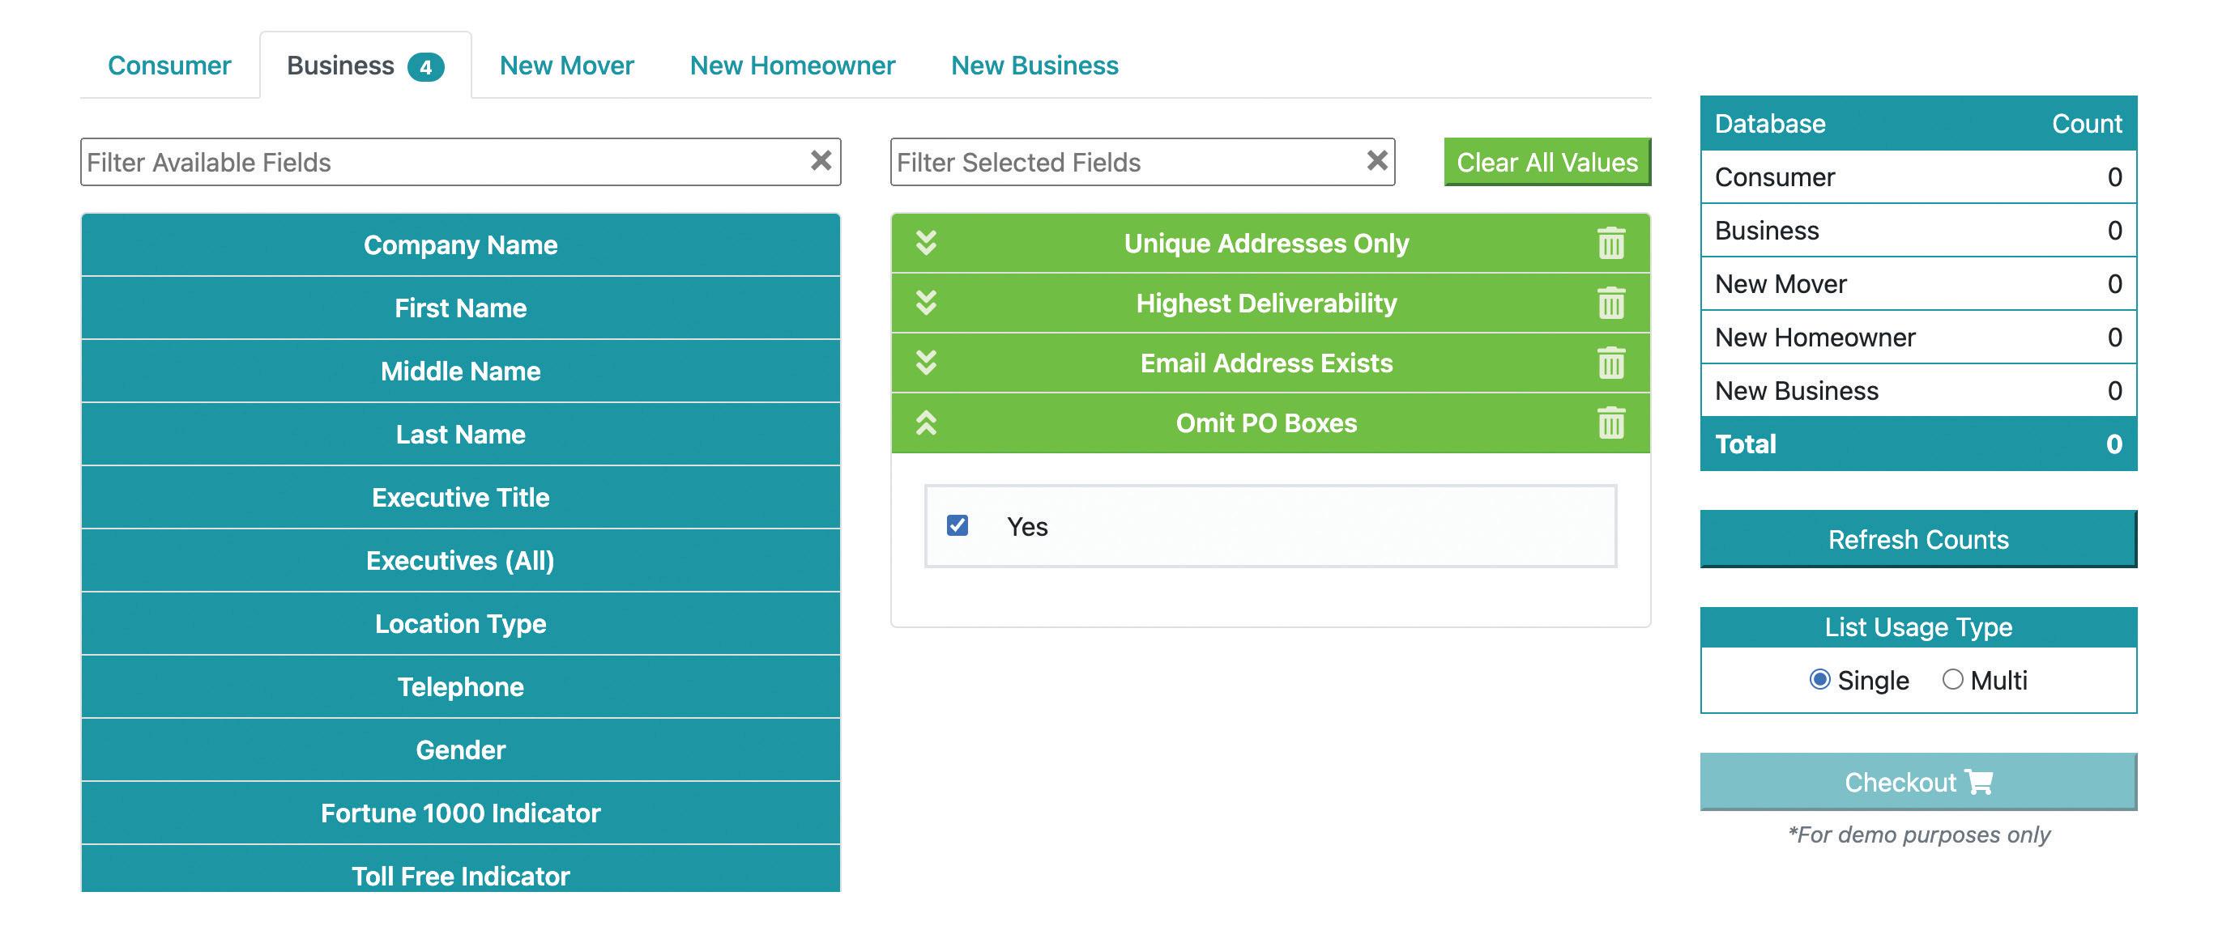Viewport: 2218px width, 947px height.
Task: Add the Executives (All) field
Action: (x=461, y=560)
